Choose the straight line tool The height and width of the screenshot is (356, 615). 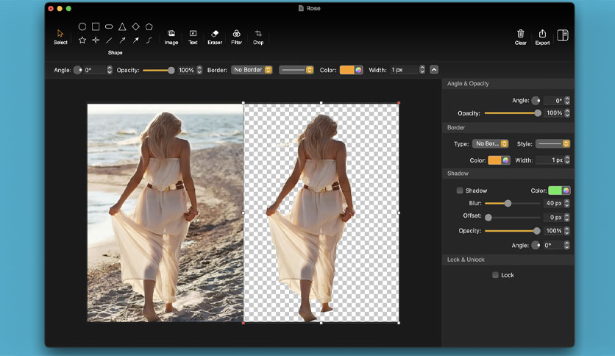click(x=109, y=40)
